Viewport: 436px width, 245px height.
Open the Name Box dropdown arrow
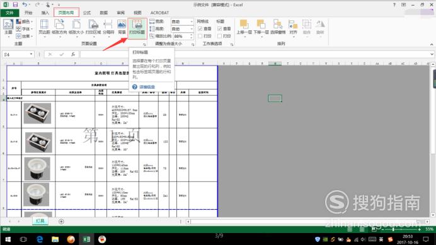(31, 54)
